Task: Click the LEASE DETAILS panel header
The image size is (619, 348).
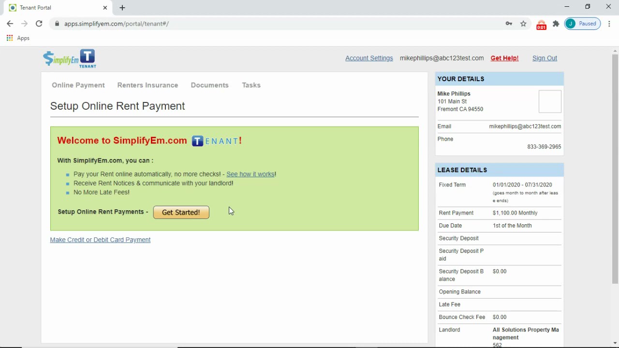Action: point(499,170)
